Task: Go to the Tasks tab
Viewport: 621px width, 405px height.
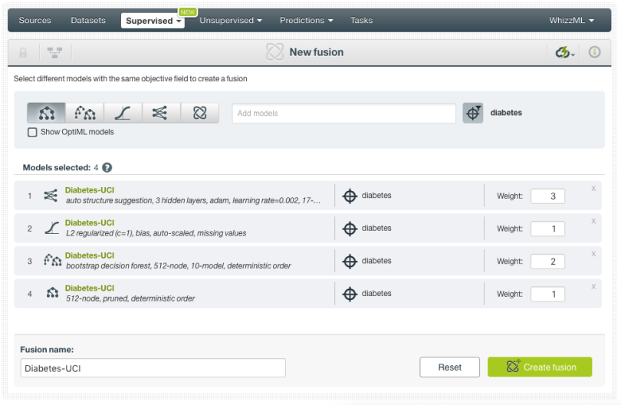Action: pos(361,20)
